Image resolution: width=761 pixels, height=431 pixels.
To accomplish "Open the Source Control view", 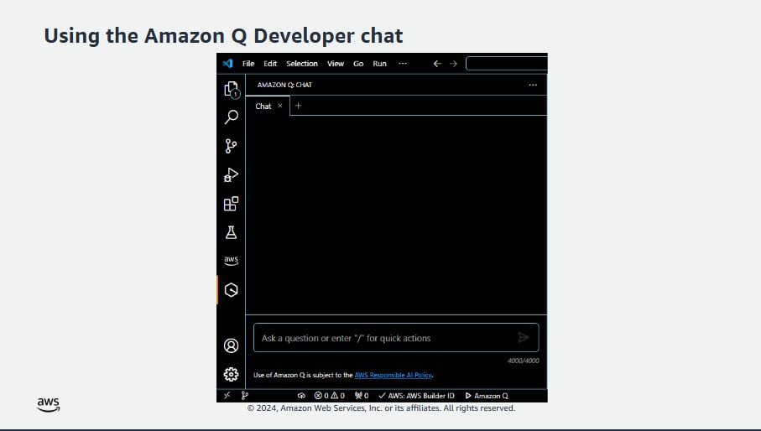I will [x=231, y=146].
